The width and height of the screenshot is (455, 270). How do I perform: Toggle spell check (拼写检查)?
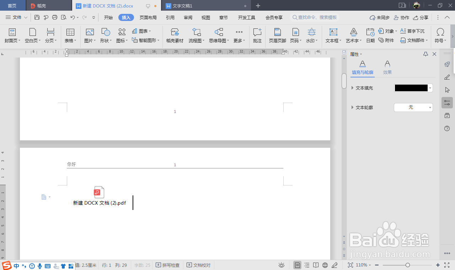click(168, 265)
